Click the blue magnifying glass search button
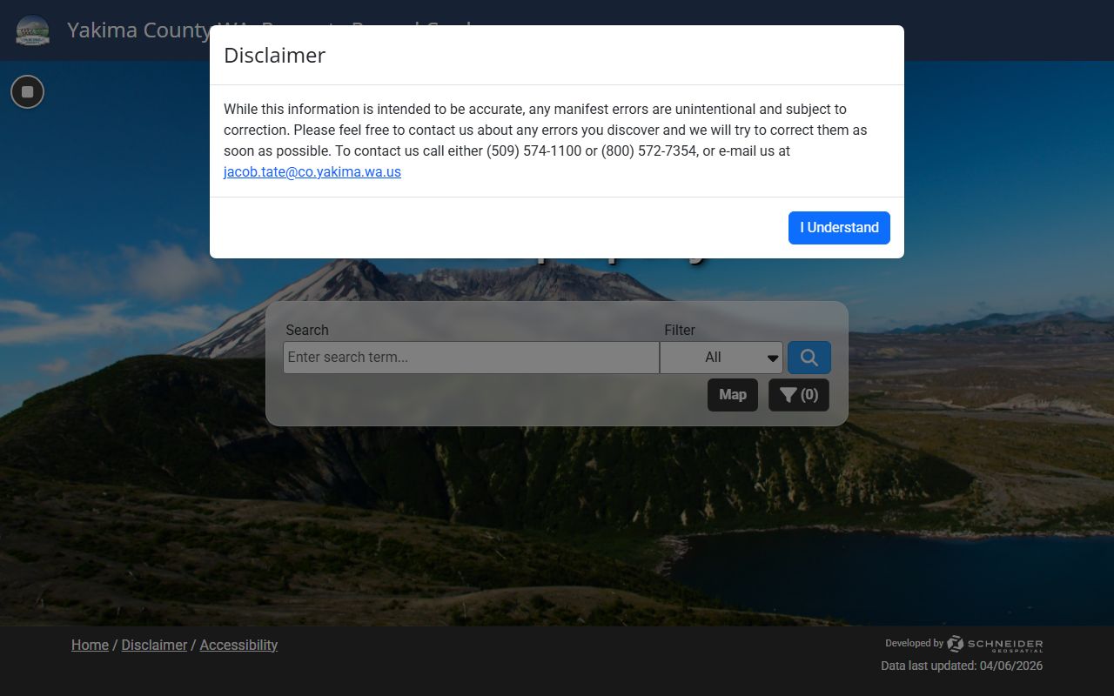The height and width of the screenshot is (696, 1114). click(809, 358)
